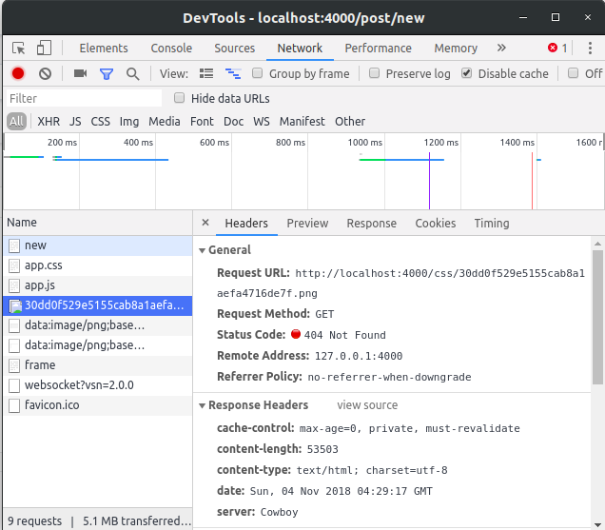The image size is (605, 530).
Task: Switch to the Preview detail tab
Action: coord(307,223)
